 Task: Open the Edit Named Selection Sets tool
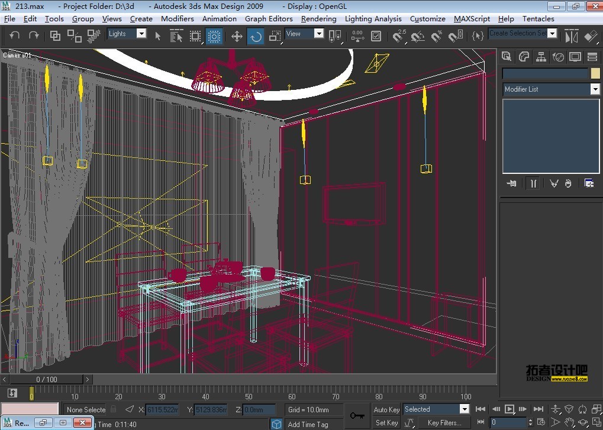478,36
